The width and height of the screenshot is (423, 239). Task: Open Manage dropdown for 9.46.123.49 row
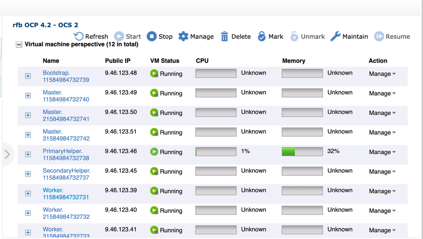(x=382, y=94)
